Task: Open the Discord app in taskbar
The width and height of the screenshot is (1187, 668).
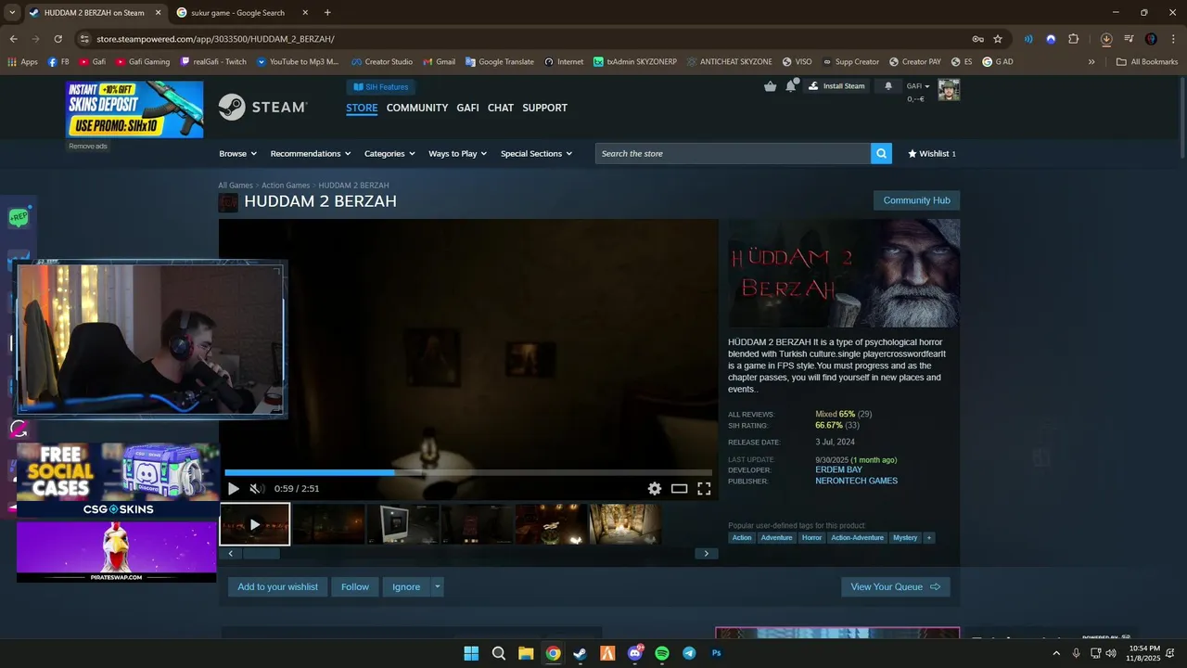Action: click(635, 653)
